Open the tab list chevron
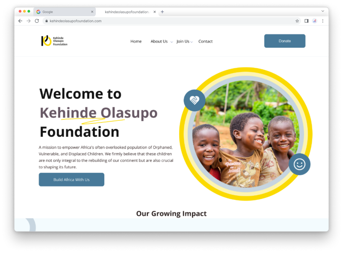The height and width of the screenshot is (253, 343). pyautogui.click(x=323, y=11)
